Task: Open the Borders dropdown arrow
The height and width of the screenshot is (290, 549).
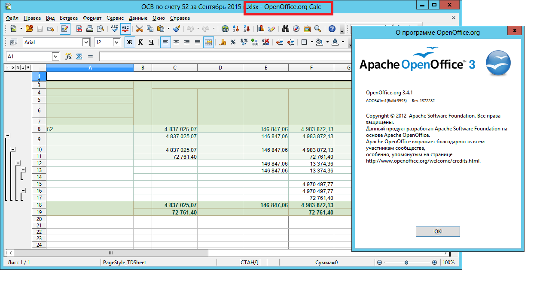Action: click(x=312, y=42)
